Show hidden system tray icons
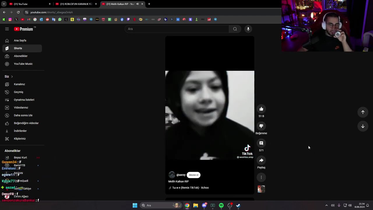Image resolution: width=373 pixels, height=210 pixels. point(326,205)
